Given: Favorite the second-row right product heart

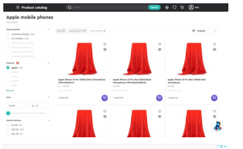Looking at the screenshot, I should pyautogui.click(x=214, y=111).
